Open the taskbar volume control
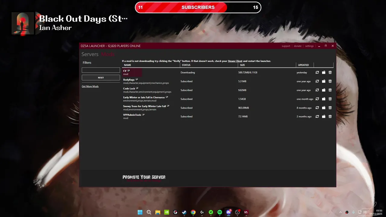Viewport: 386px width, 217px height. 365,212
